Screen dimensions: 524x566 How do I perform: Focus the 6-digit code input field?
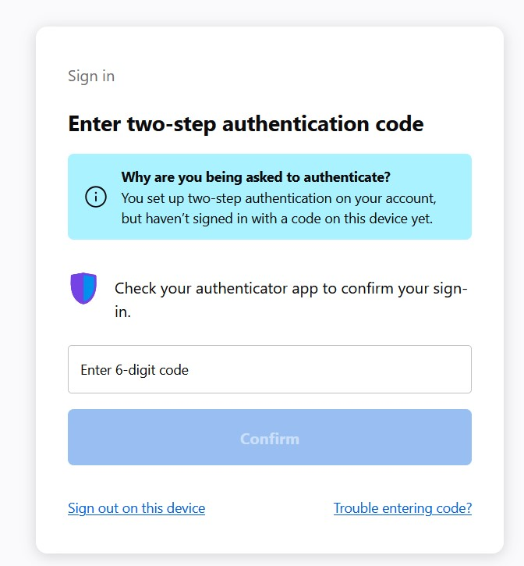coord(269,369)
